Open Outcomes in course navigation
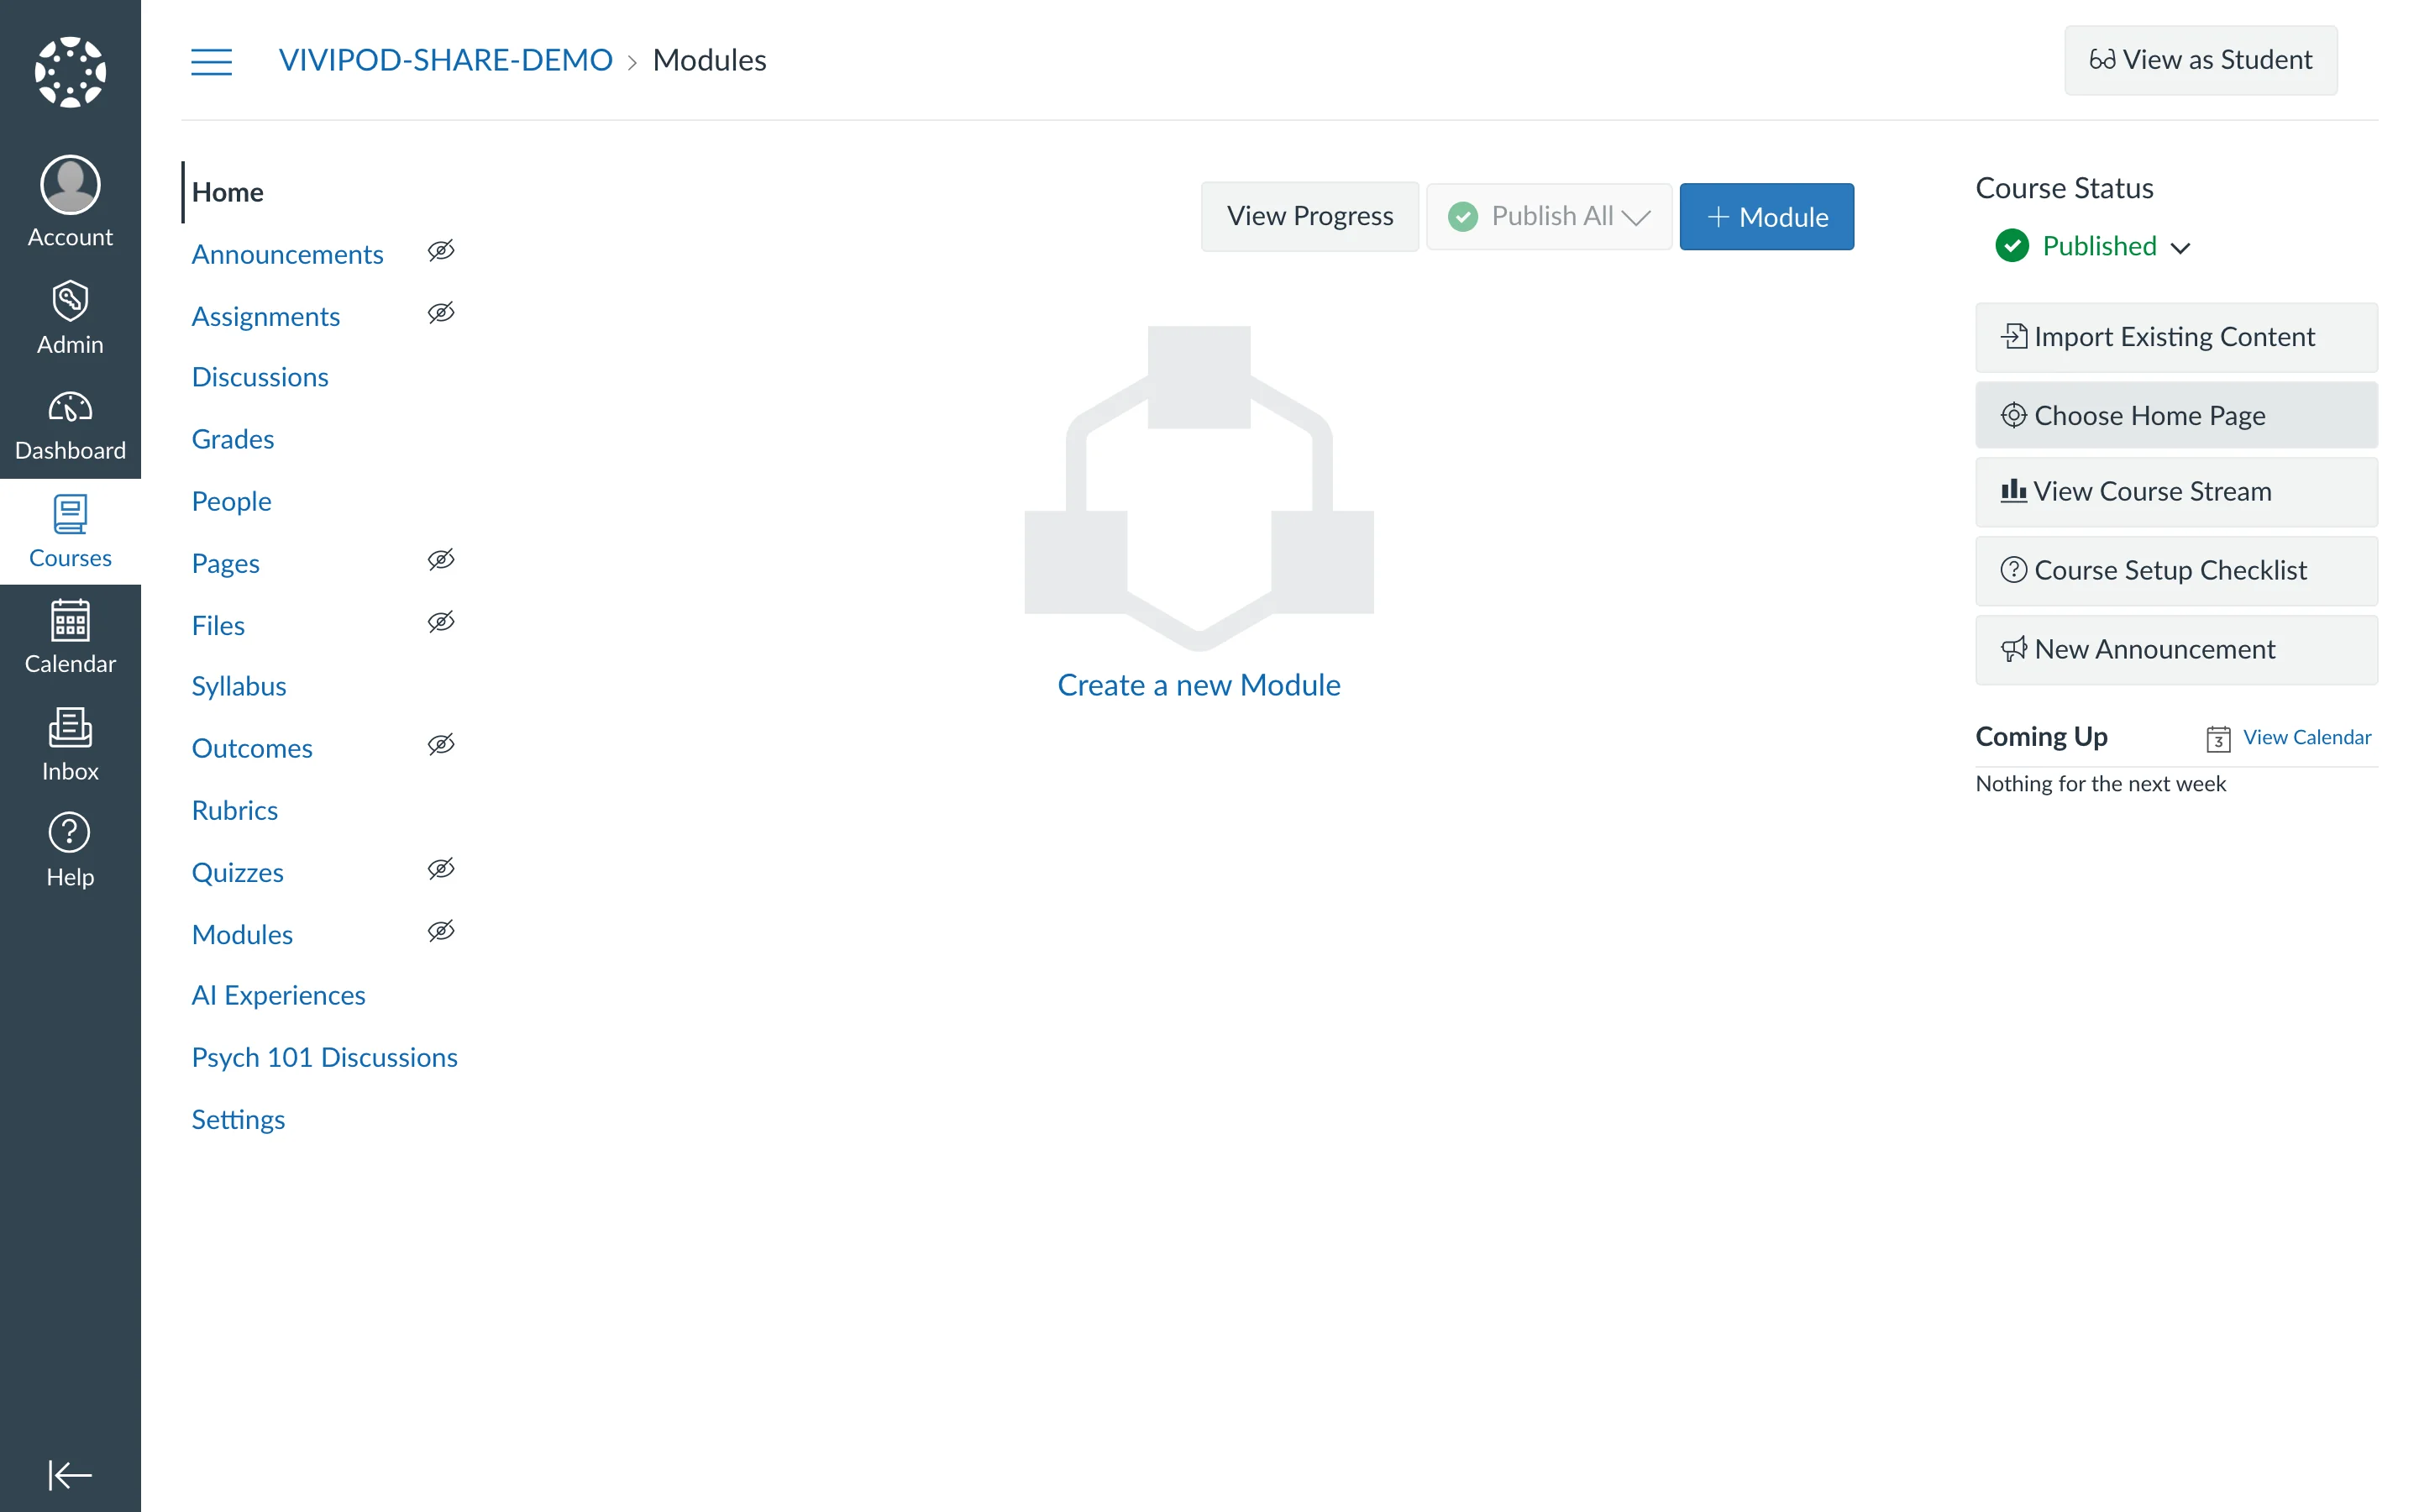Screen dimensions: 2419x1512 tap(251, 748)
